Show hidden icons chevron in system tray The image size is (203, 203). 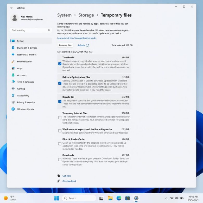pos(166,198)
